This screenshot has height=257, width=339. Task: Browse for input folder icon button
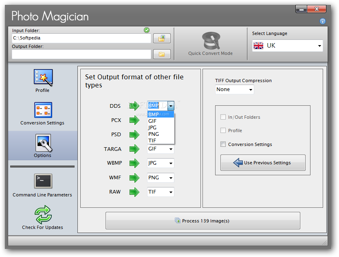point(162,38)
